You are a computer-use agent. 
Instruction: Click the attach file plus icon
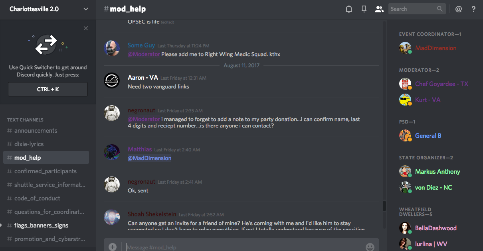point(113,247)
